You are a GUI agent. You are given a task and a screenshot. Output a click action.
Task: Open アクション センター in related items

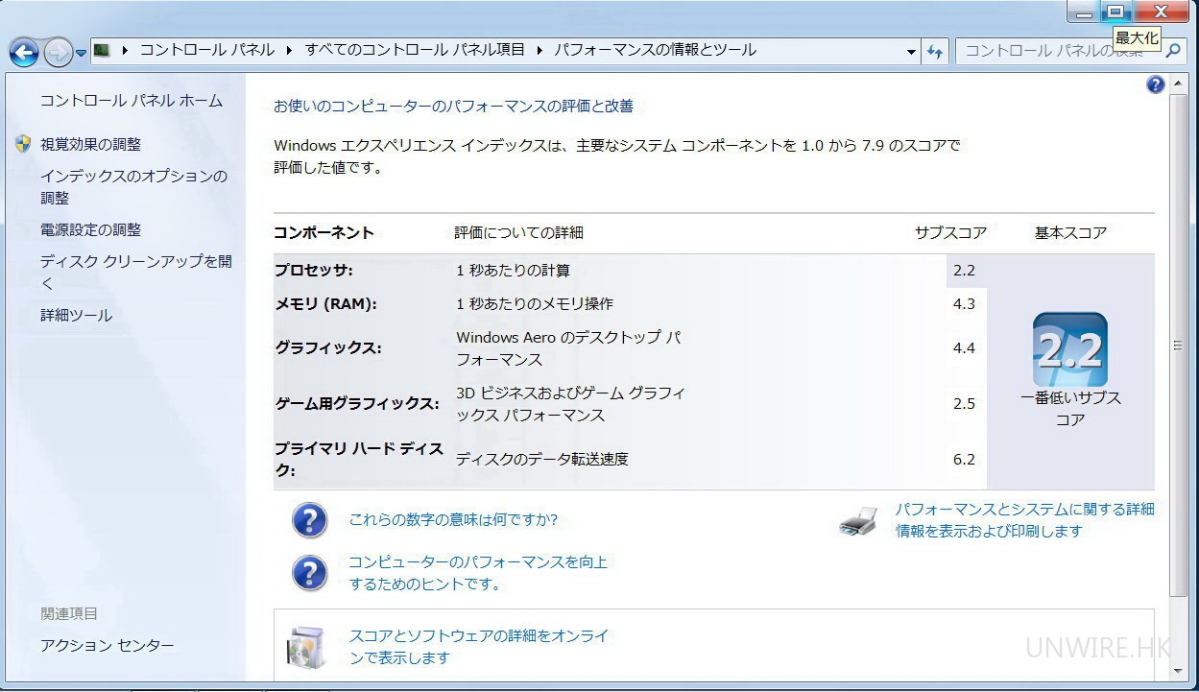coord(107,646)
